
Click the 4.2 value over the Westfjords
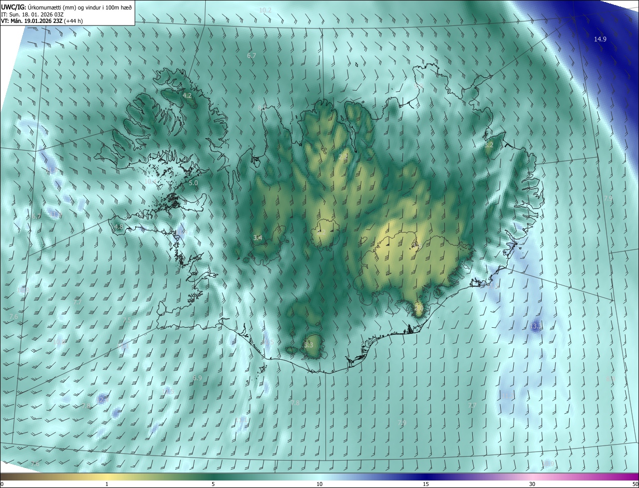187,95
